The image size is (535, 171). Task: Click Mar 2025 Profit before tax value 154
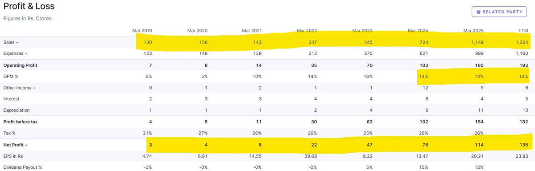pyautogui.click(x=480, y=122)
